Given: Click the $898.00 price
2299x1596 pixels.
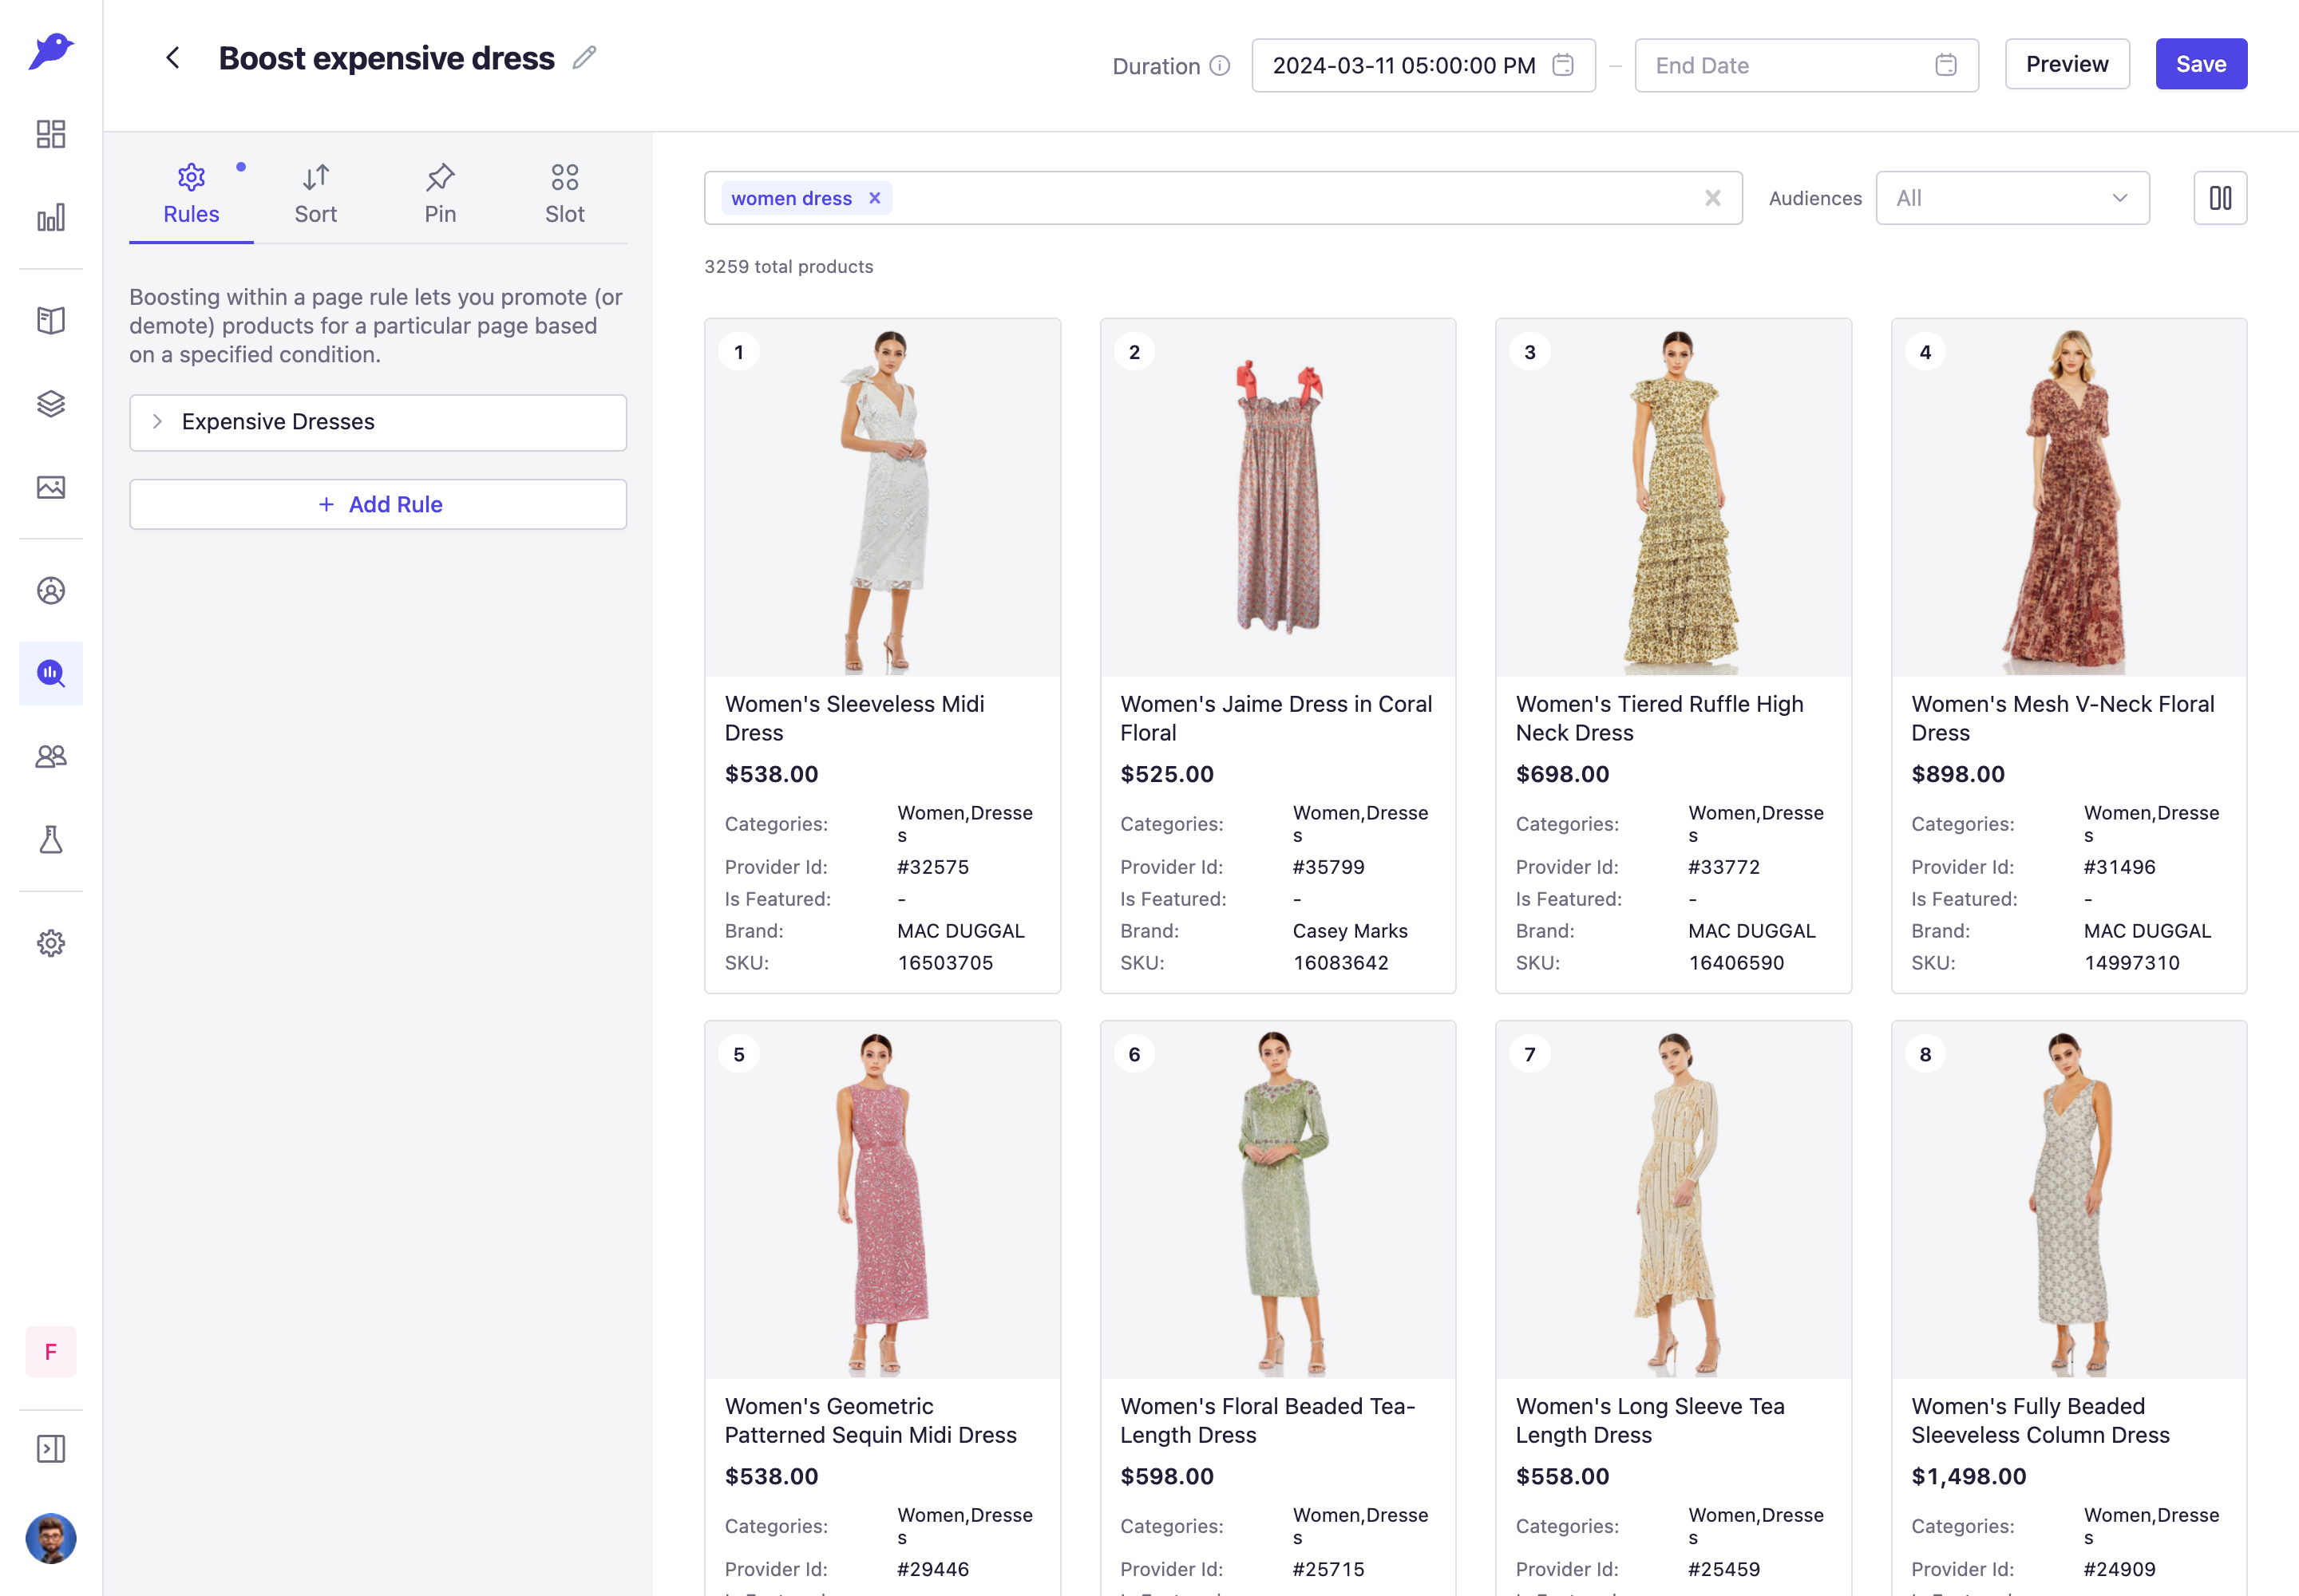Looking at the screenshot, I should pyautogui.click(x=1958, y=774).
